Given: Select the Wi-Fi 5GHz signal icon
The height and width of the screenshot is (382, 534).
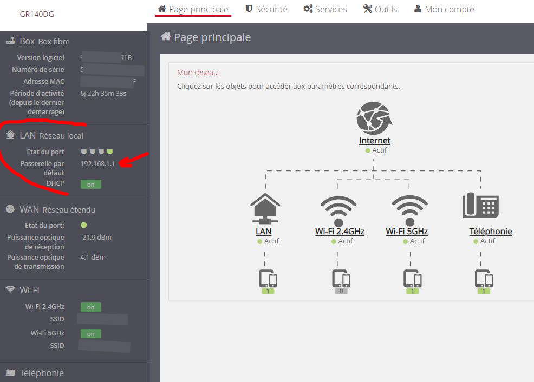Looking at the screenshot, I should pyautogui.click(x=409, y=210).
